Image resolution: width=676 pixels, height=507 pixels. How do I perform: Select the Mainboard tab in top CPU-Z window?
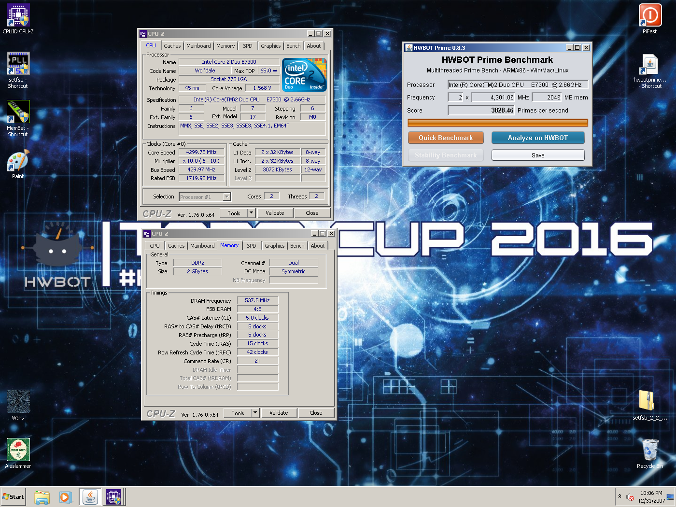198,46
